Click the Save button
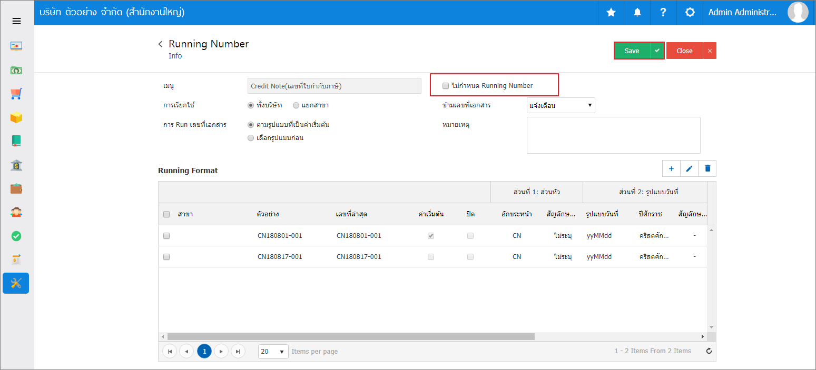 click(632, 51)
